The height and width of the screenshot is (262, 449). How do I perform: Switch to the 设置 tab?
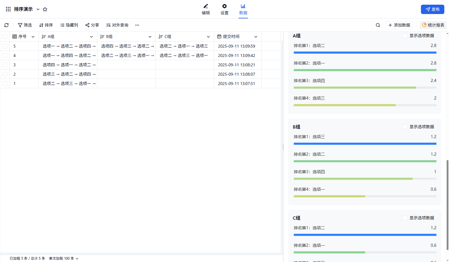[x=224, y=9]
